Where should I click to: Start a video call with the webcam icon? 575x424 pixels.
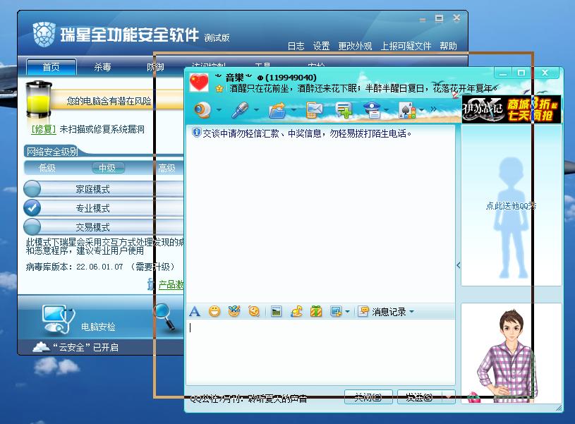tap(202, 109)
